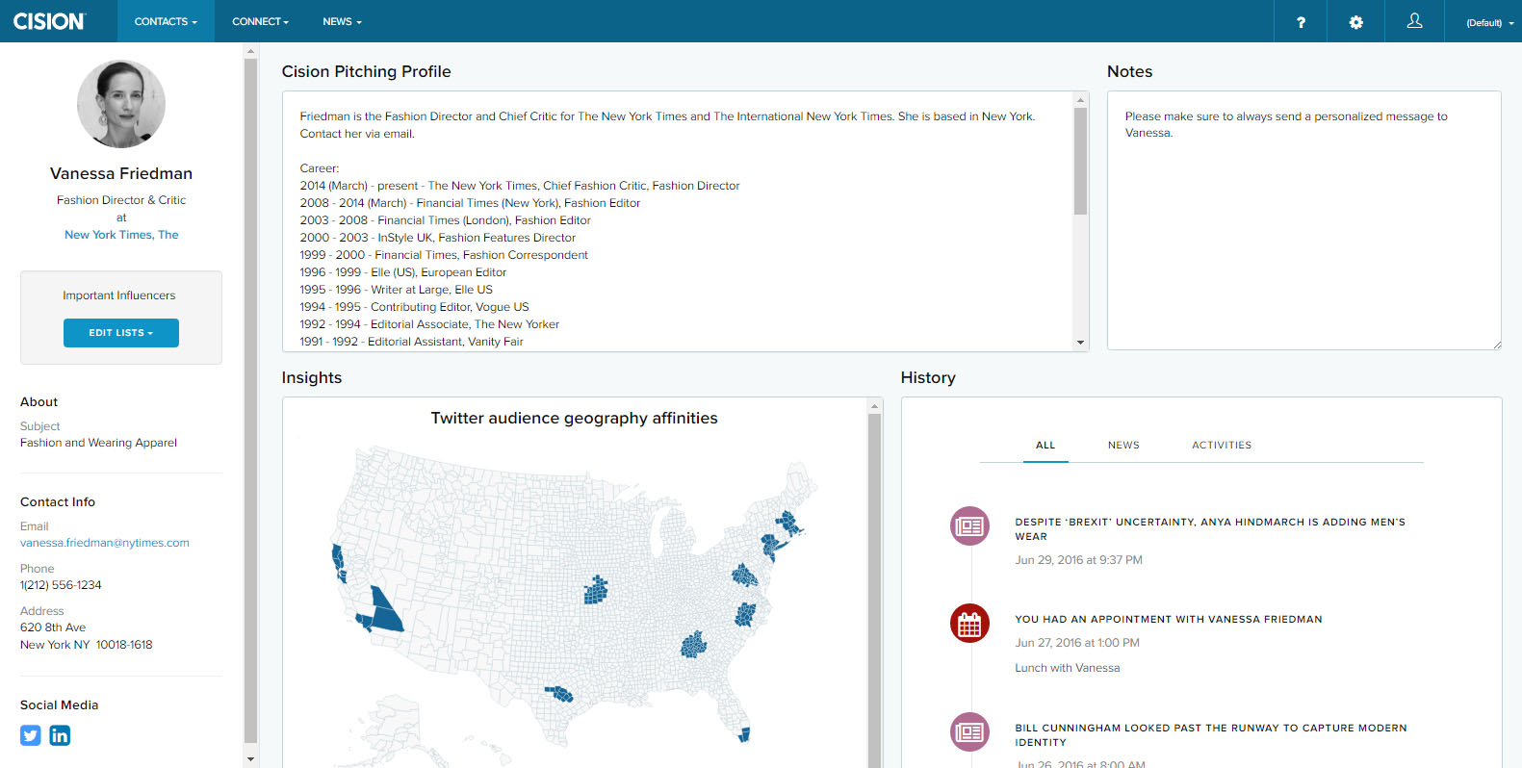Viewport: 1522px width, 768px height.
Task: Open the LinkedIn social media icon
Action: [x=60, y=735]
